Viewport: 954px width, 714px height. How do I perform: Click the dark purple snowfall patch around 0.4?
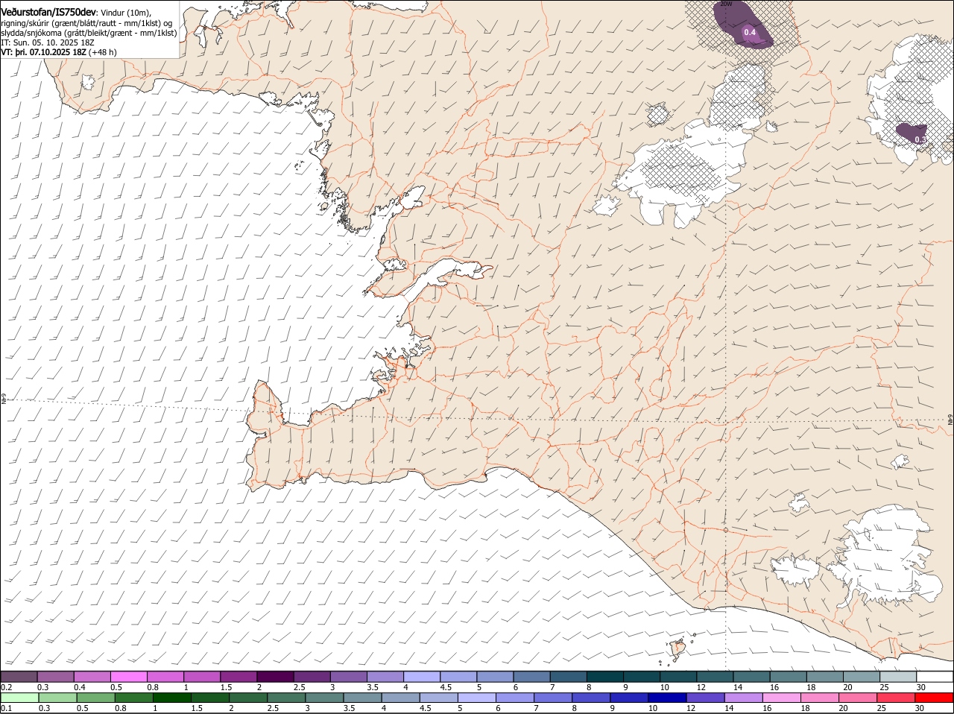point(742,24)
